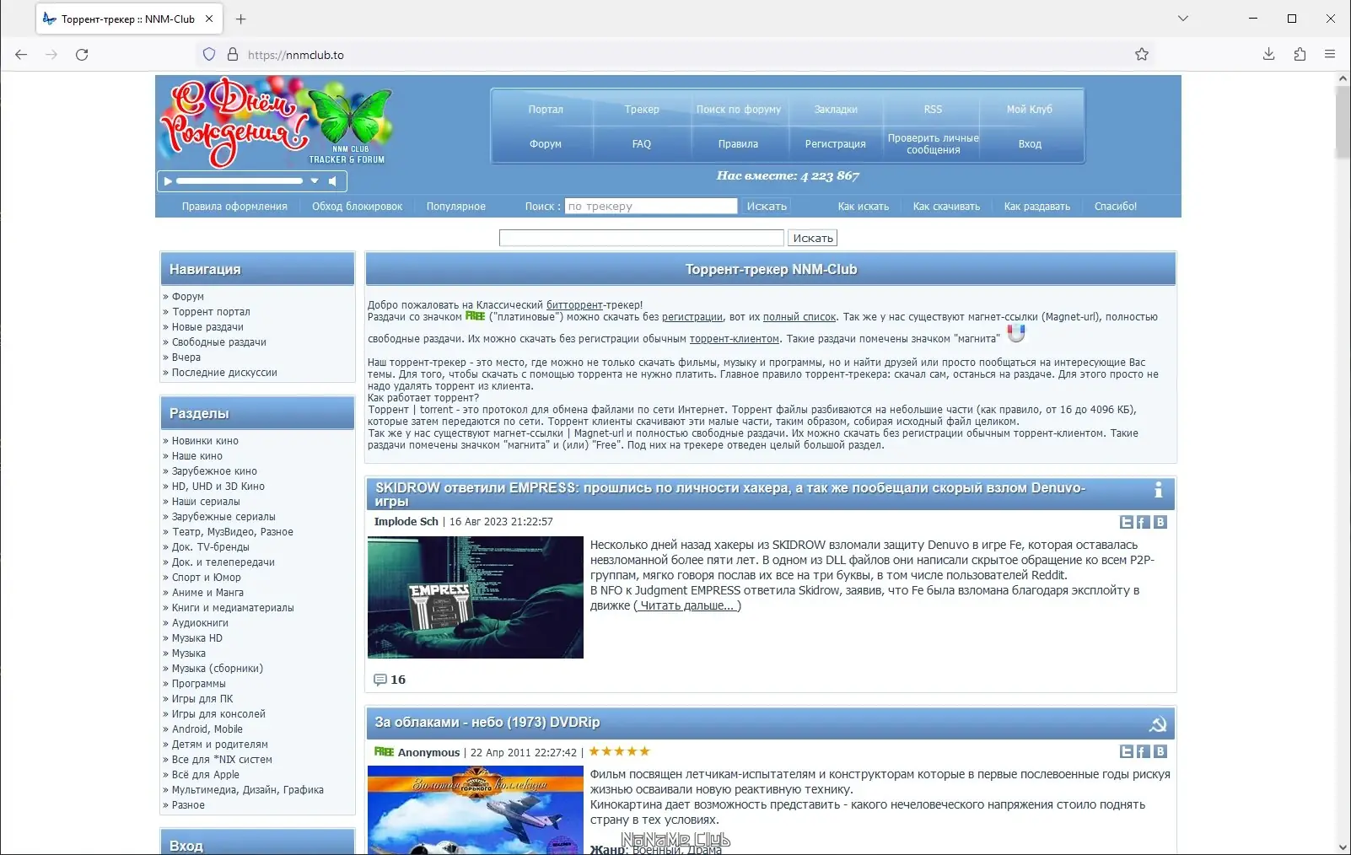Click the star rating of the DVDRip post
Screen dimensions: 1351x855
tap(619, 751)
